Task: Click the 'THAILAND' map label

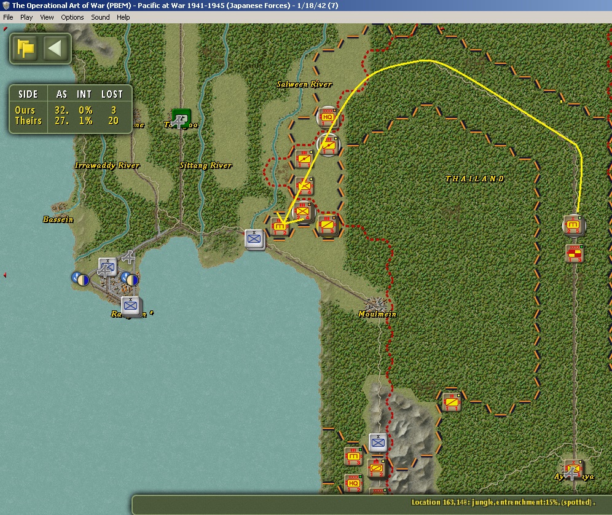Action: click(x=474, y=179)
